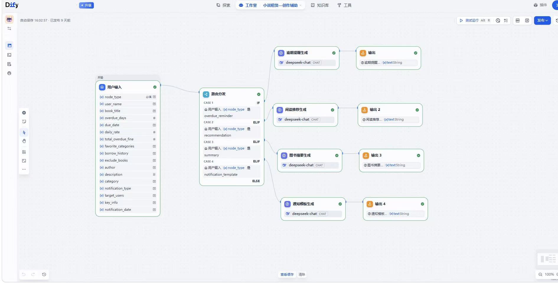Go to the 知识库 knowledge tab
The height and width of the screenshot is (283, 558).
point(320,5)
